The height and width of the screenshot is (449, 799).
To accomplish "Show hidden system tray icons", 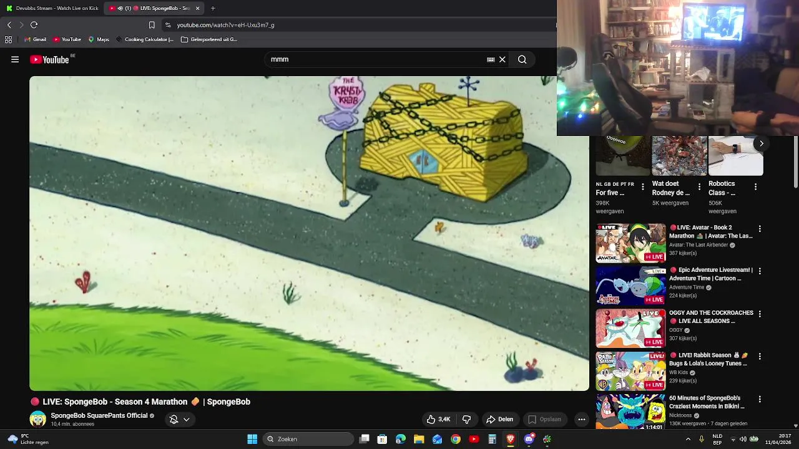I will [688, 439].
